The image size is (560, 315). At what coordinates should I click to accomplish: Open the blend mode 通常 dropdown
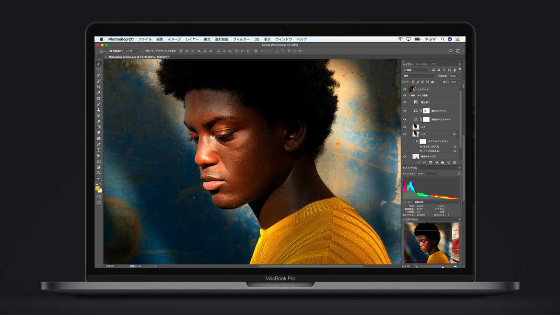(x=420, y=76)
